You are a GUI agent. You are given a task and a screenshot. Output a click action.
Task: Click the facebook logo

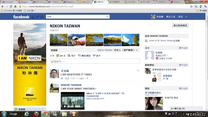click(21, 17)
